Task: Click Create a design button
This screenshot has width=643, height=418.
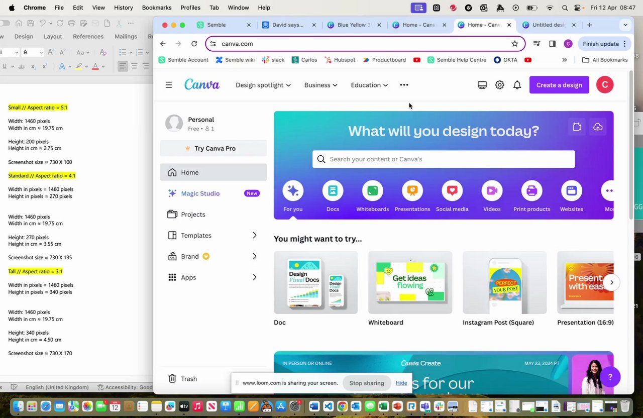Action: pos(559,85)
